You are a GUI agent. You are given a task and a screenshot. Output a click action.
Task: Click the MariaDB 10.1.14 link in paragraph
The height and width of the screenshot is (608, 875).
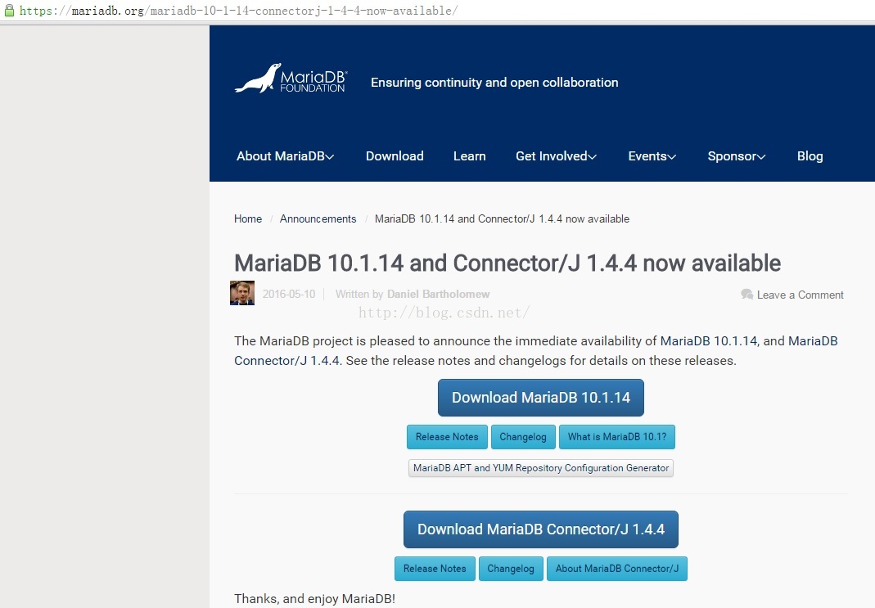[709, 340]
